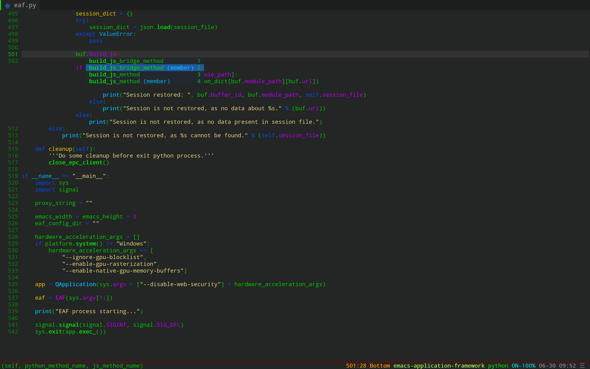590x369 pixels.
Task: Click the 'no data about %s.' print line
Action: click(214, 108)
